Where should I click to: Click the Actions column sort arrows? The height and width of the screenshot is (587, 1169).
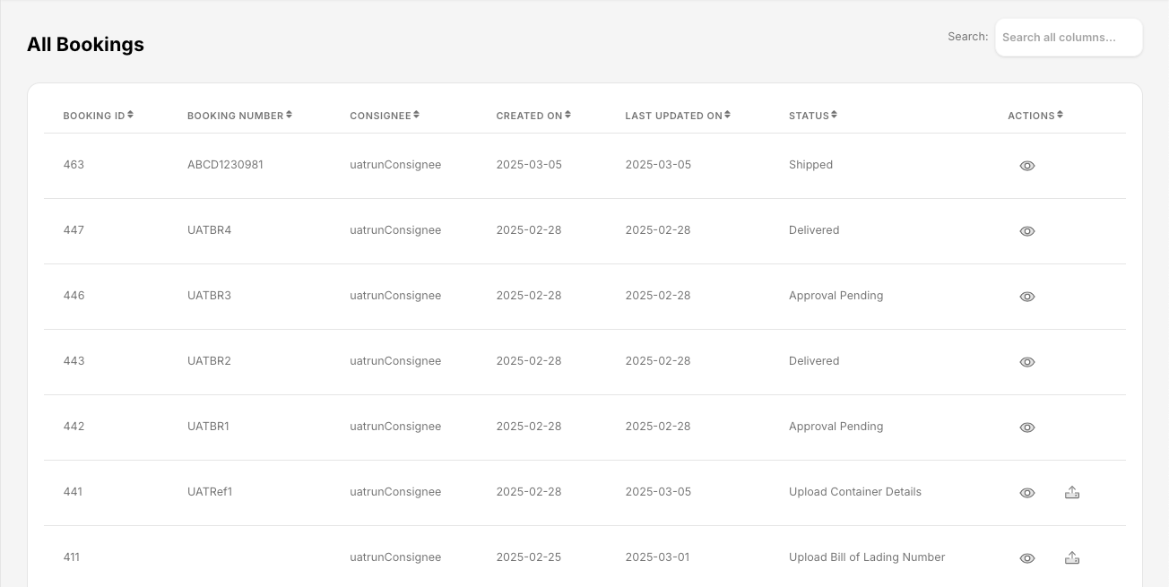1060,115
